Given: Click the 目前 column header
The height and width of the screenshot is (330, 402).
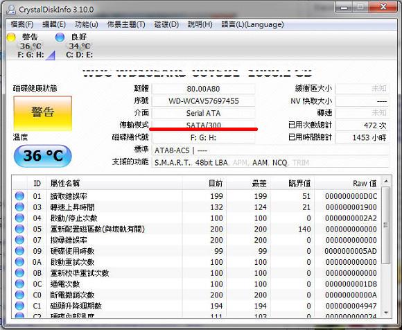Looking at the screenshot, I should point(204,183).
